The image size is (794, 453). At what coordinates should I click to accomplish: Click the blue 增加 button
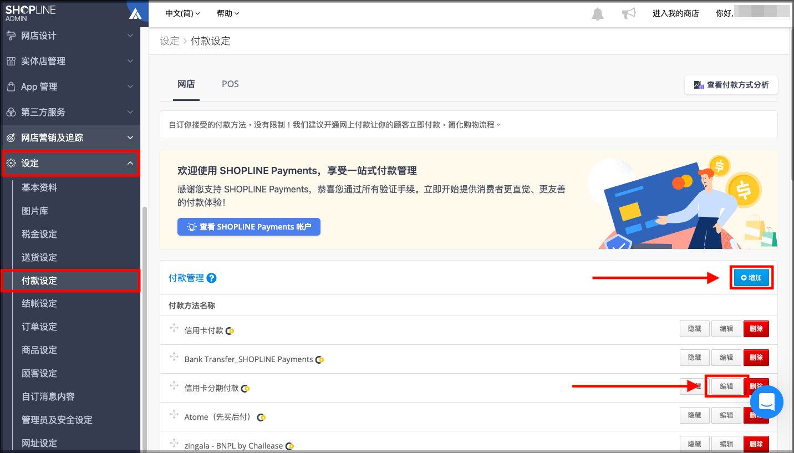(751, 278)
